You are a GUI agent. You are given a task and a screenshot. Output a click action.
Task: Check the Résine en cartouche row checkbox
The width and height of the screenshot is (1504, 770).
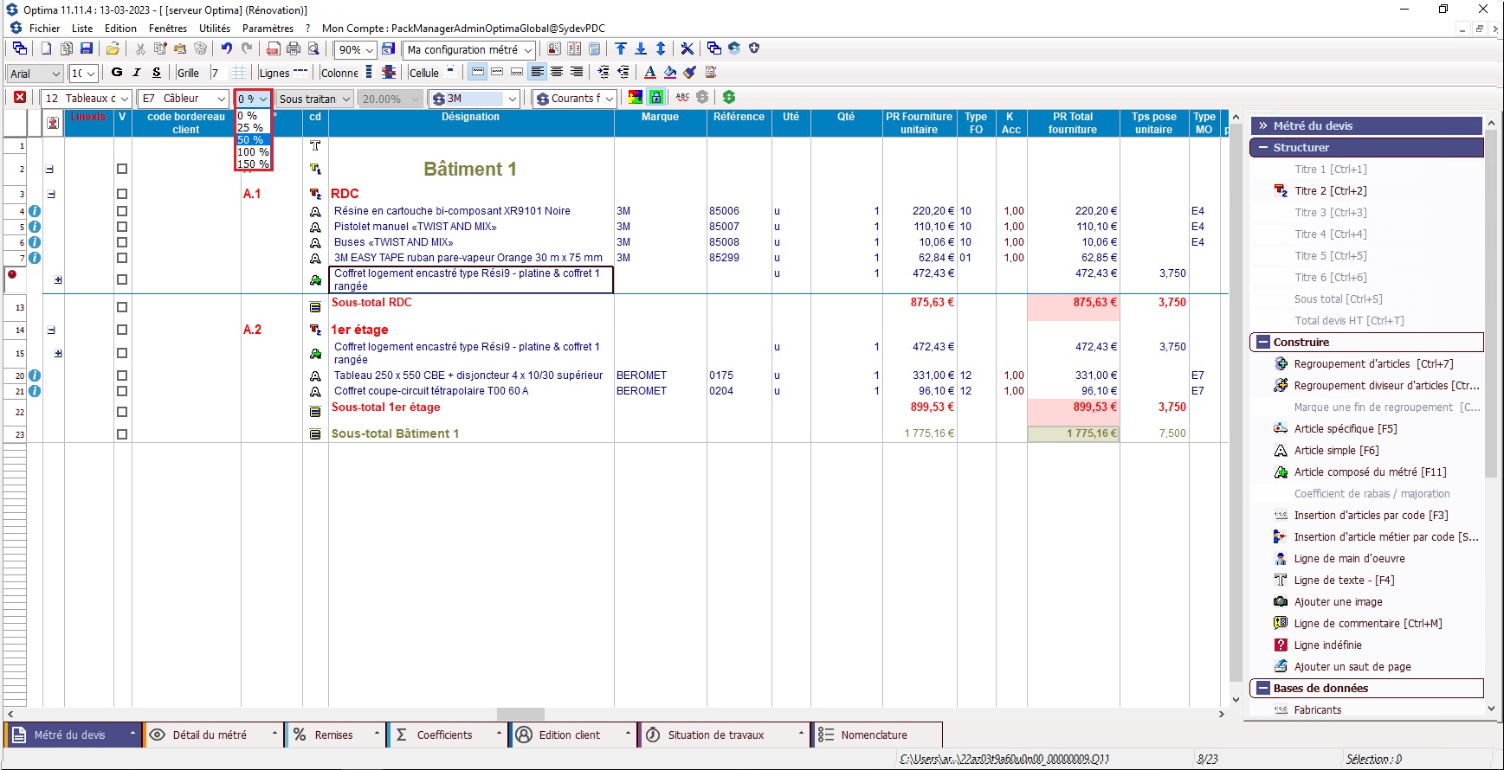122,211
